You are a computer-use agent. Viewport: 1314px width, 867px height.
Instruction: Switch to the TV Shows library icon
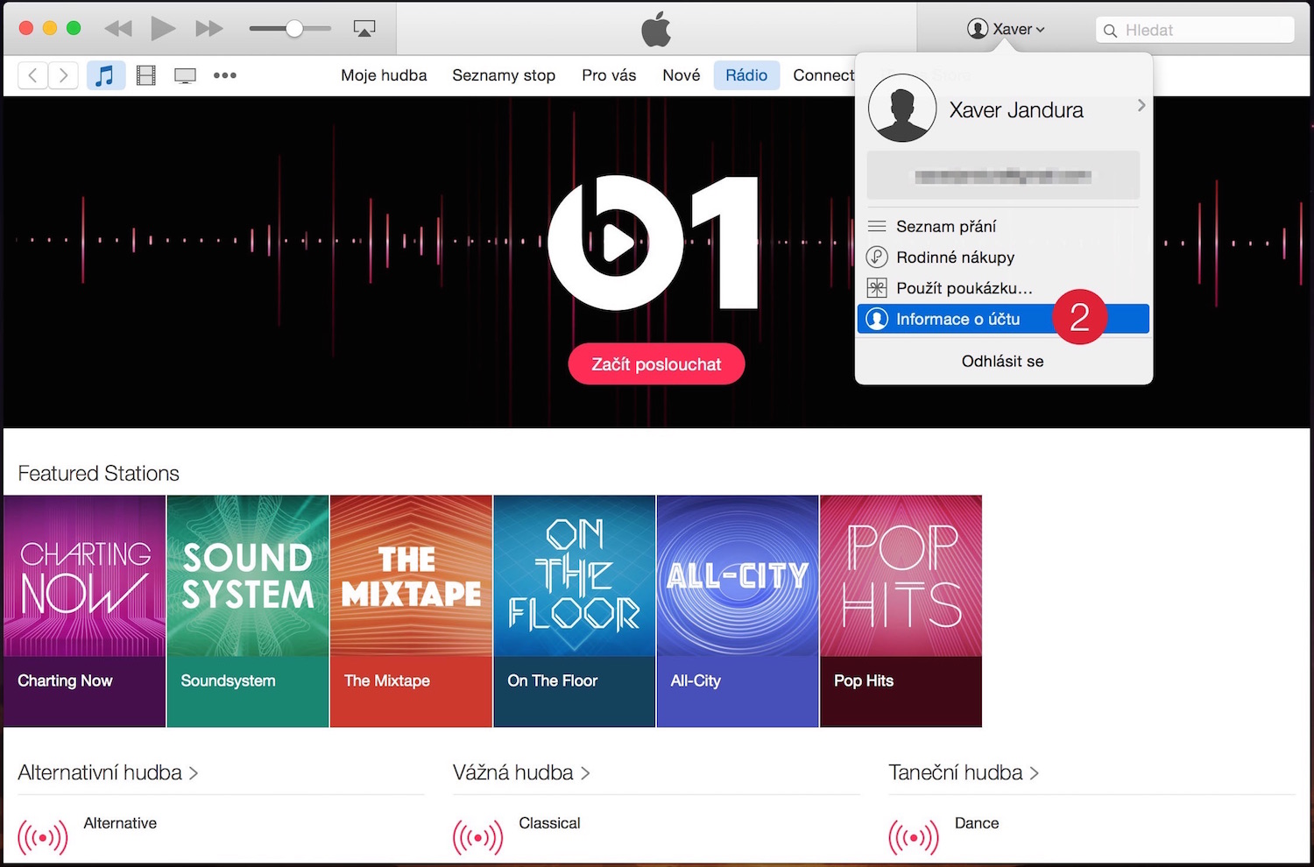pos(185,75)
